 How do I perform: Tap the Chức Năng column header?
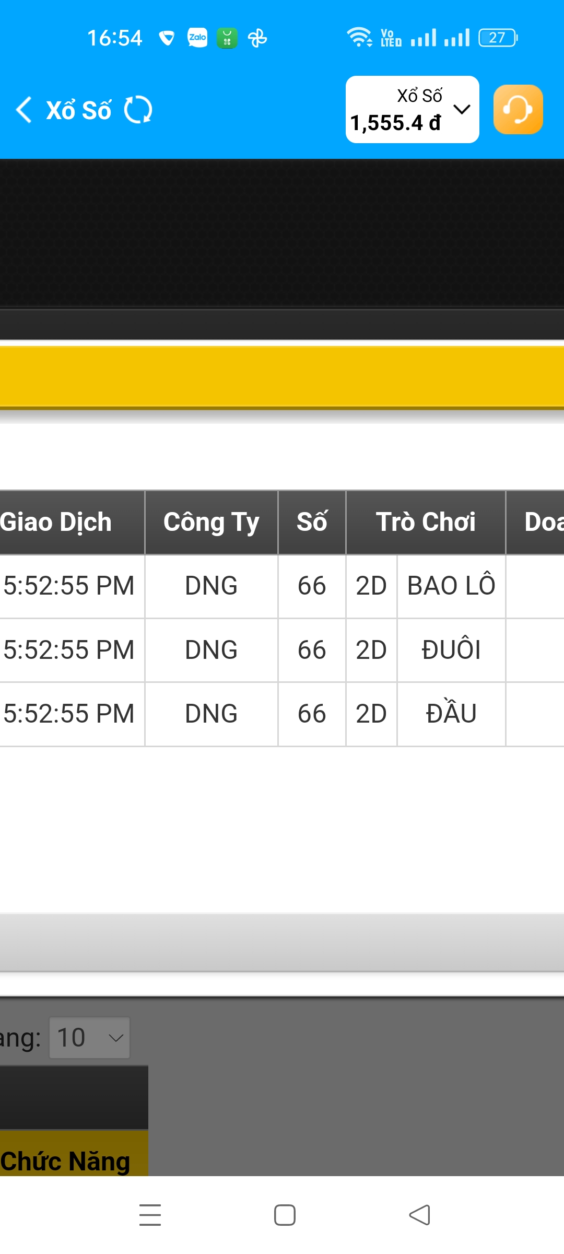65,1161
